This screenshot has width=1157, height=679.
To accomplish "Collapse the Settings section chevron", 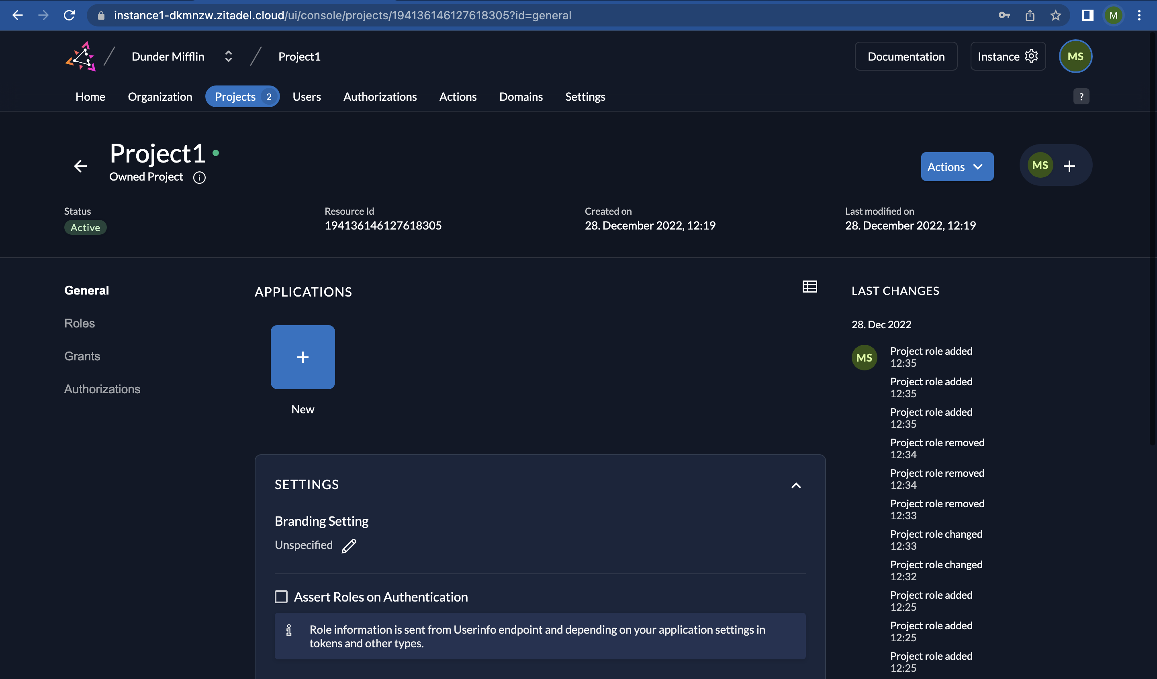I will (x=796, y=486).
